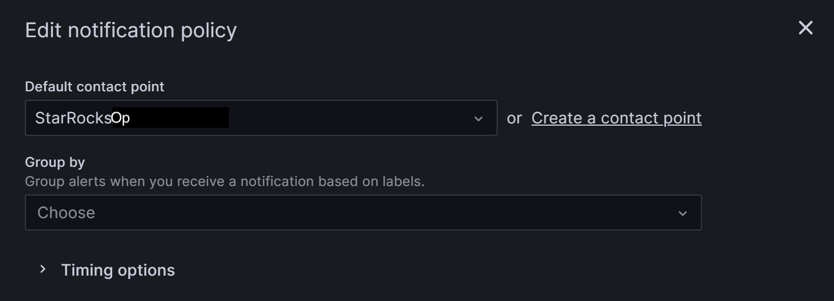This screenshot has width=834, height=301.
Task: Click the Group alerts description text
Action: (225, 182)
